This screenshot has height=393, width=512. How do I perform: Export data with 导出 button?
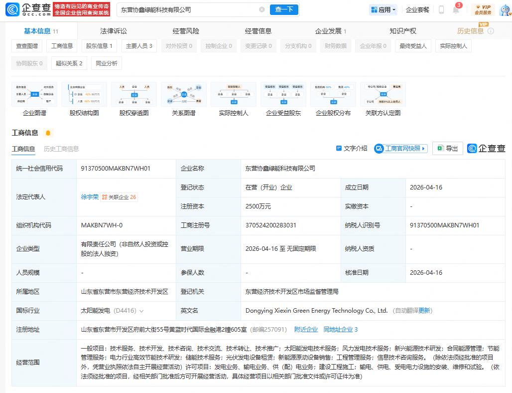click(447, 149)
